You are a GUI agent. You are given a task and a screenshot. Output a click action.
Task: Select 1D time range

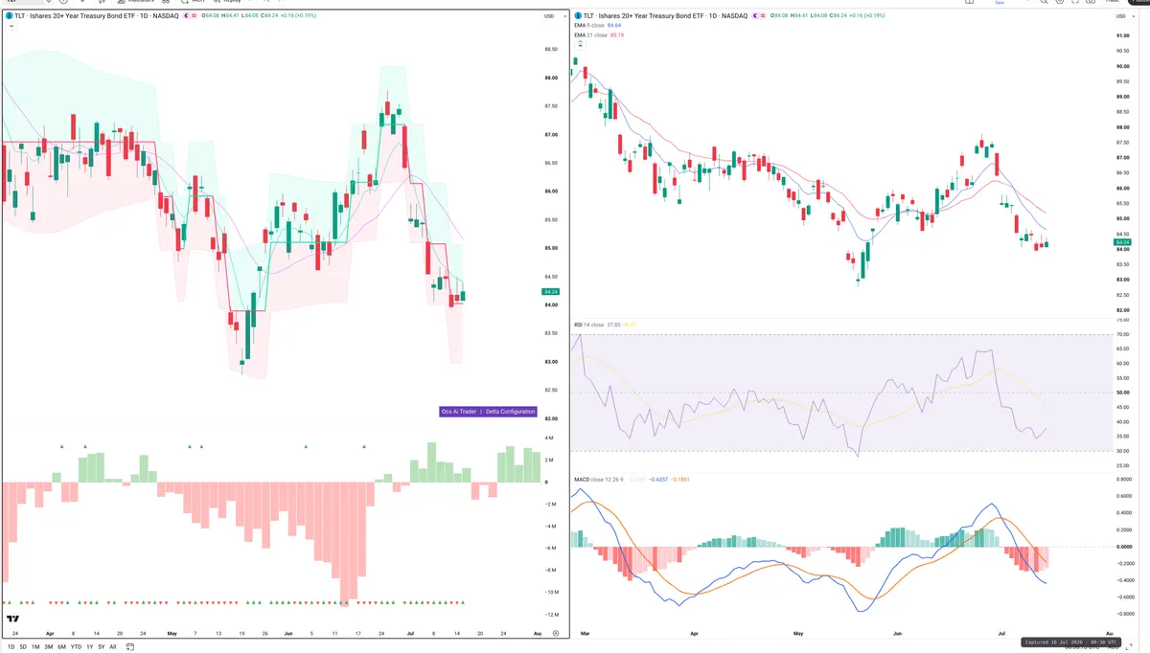point(11,646)
